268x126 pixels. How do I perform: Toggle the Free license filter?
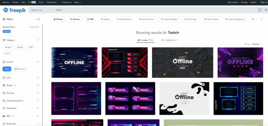click(7, 69)
